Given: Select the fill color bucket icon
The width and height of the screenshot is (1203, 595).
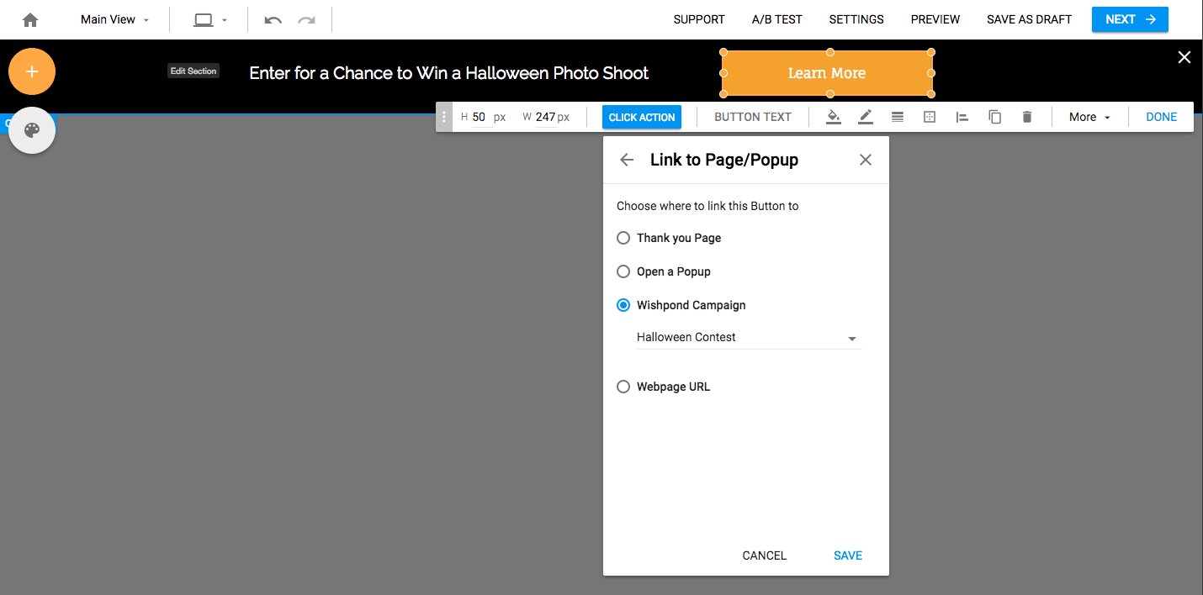Looking at the screenshot, I should pos(833,117).
